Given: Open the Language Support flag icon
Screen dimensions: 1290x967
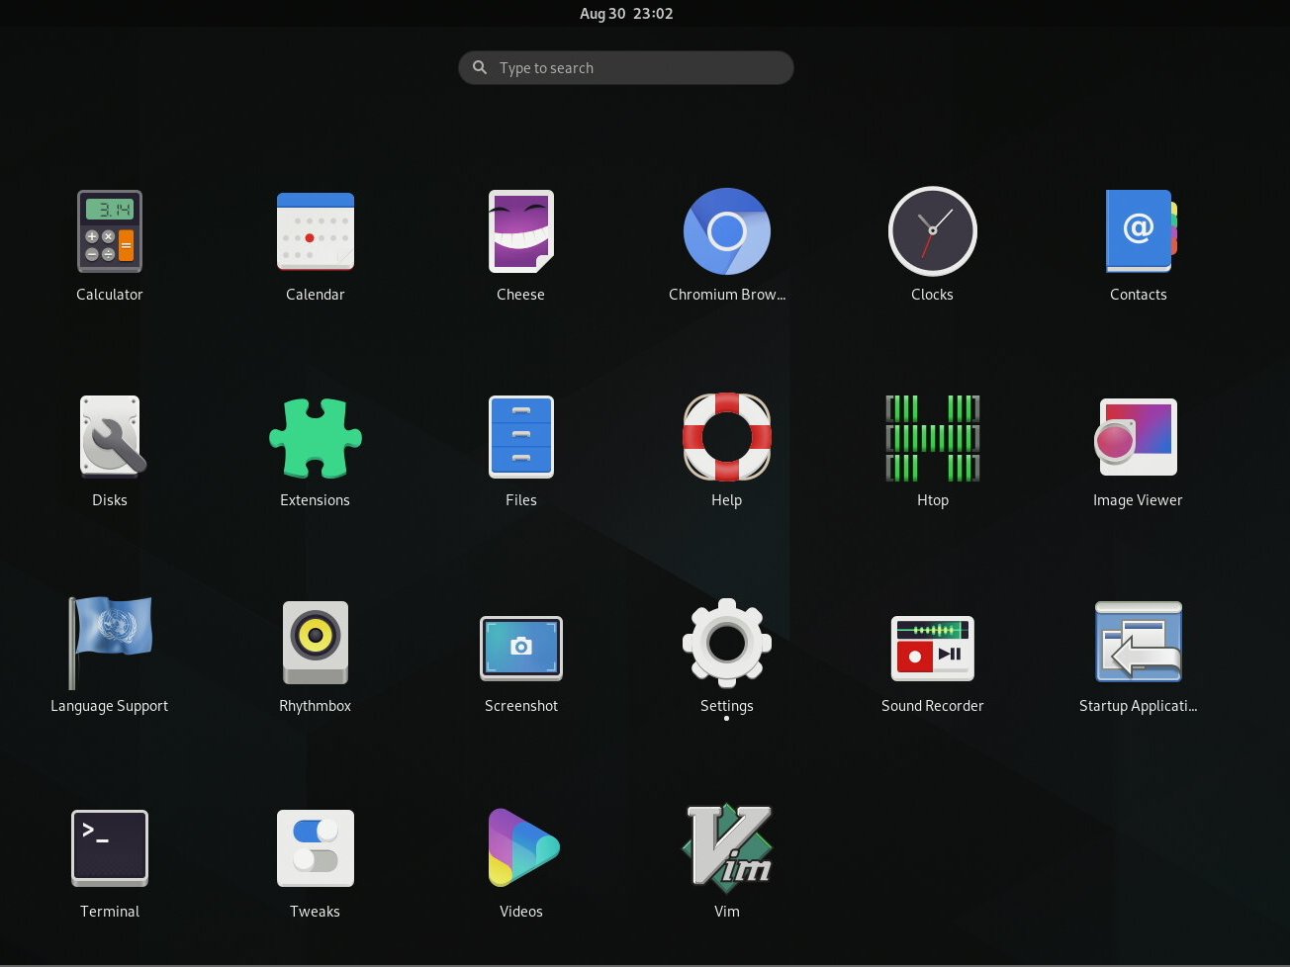Looking at the screenshot, I should point(110,643).
